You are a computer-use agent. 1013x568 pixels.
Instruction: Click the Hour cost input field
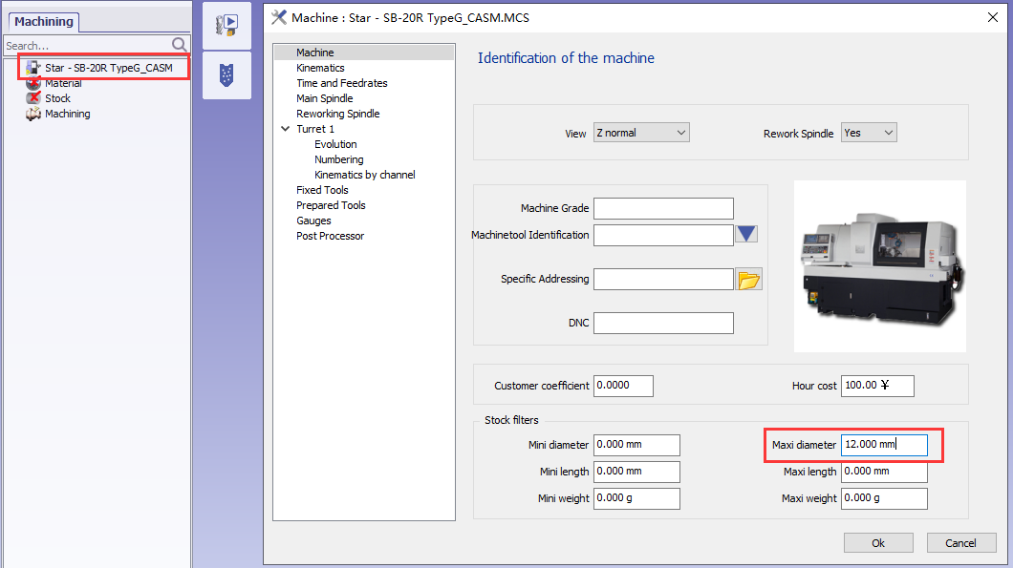876,386
